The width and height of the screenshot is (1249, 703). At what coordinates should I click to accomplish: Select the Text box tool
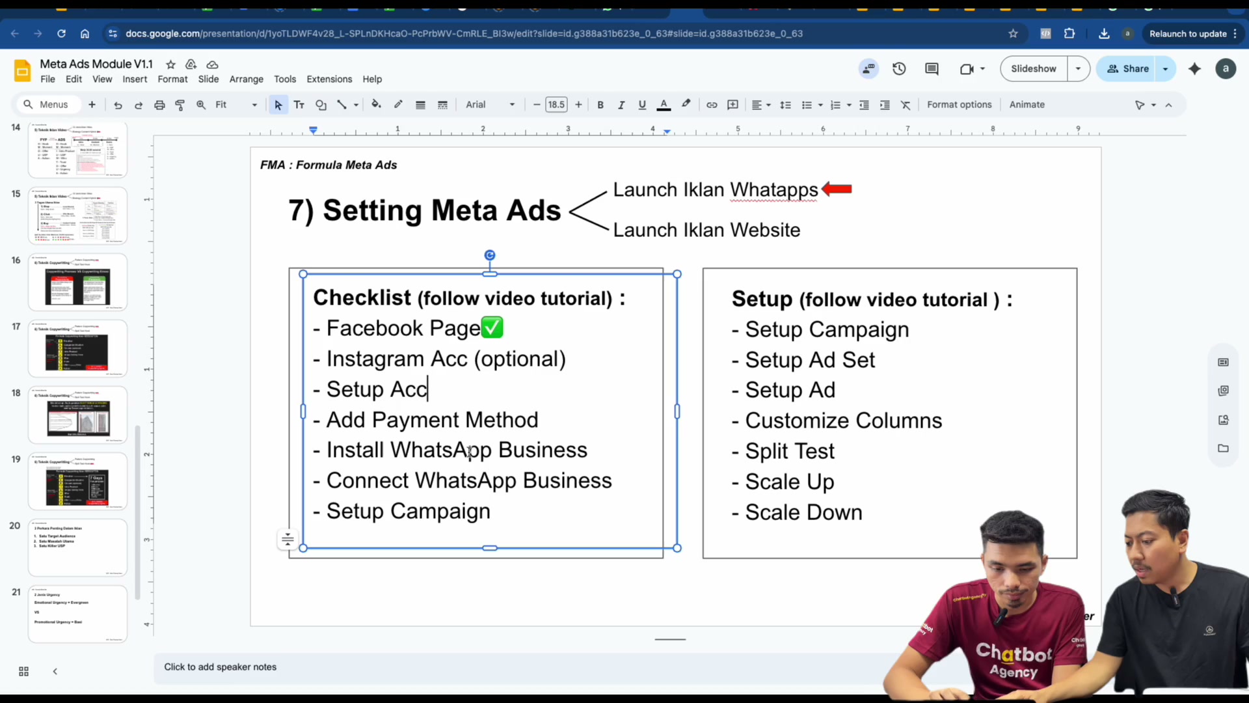[x=299, y=105]
